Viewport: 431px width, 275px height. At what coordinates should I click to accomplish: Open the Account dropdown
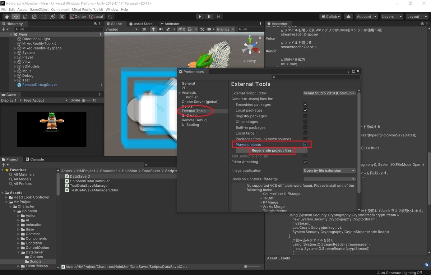366,17
